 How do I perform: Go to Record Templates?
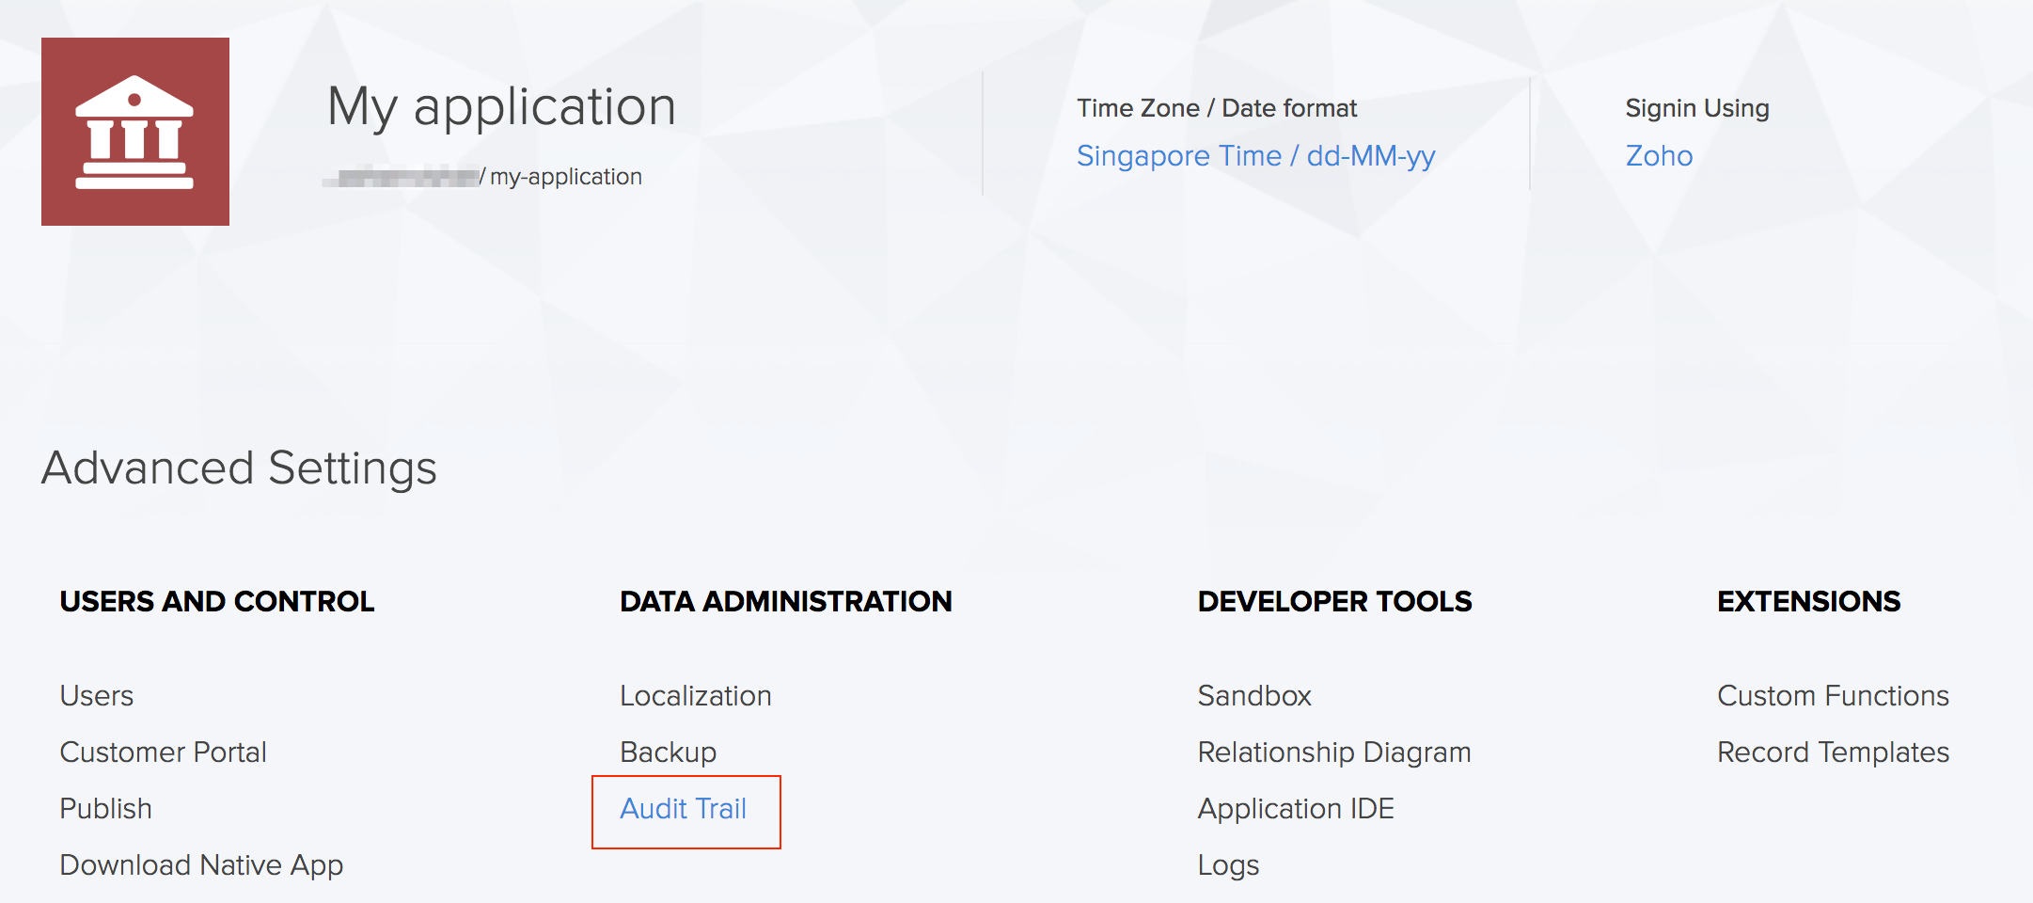[1832, 752]
